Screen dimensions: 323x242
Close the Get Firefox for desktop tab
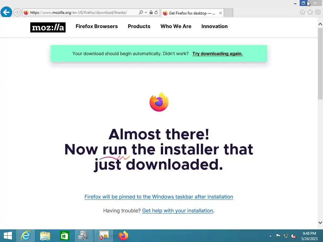point(220,13)
